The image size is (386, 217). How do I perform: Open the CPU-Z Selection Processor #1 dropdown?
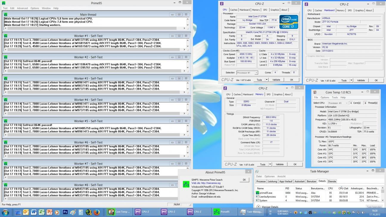pyautogui.click(x=247, y=73)
